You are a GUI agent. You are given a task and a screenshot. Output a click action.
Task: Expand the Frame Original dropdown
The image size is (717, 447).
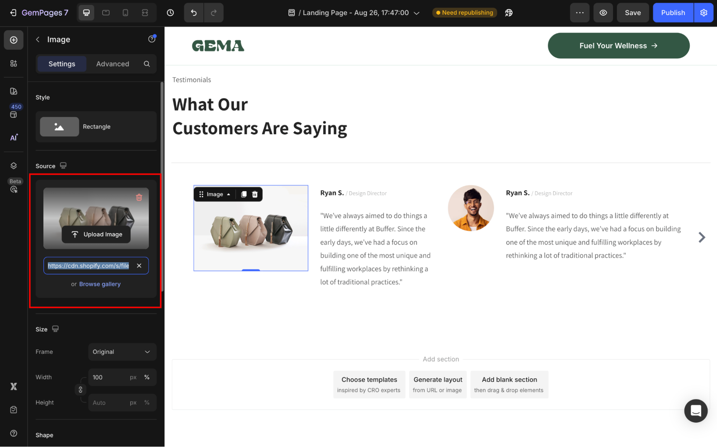pyautogui.click(x=122, y=352)
